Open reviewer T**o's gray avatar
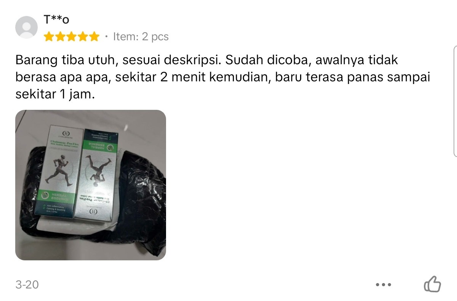The width and height of the screenshot is (457, 301). [x=26, y=27]
